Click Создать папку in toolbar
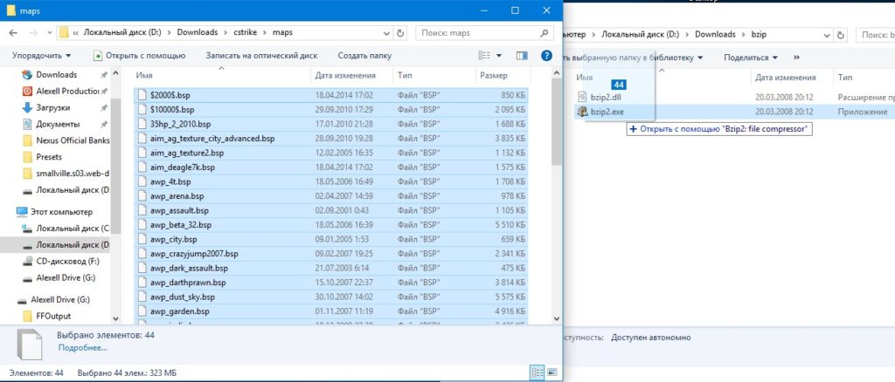895x382 pixels. click(x=364, y=55)
